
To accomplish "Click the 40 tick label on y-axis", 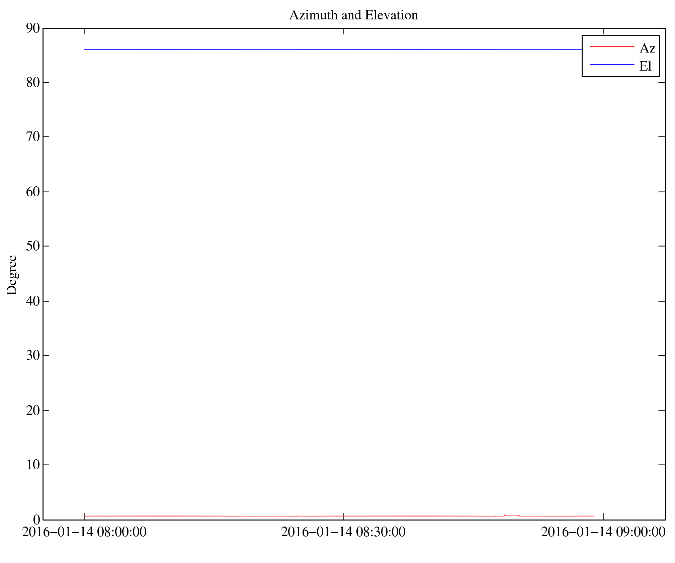I will [33, 301].
